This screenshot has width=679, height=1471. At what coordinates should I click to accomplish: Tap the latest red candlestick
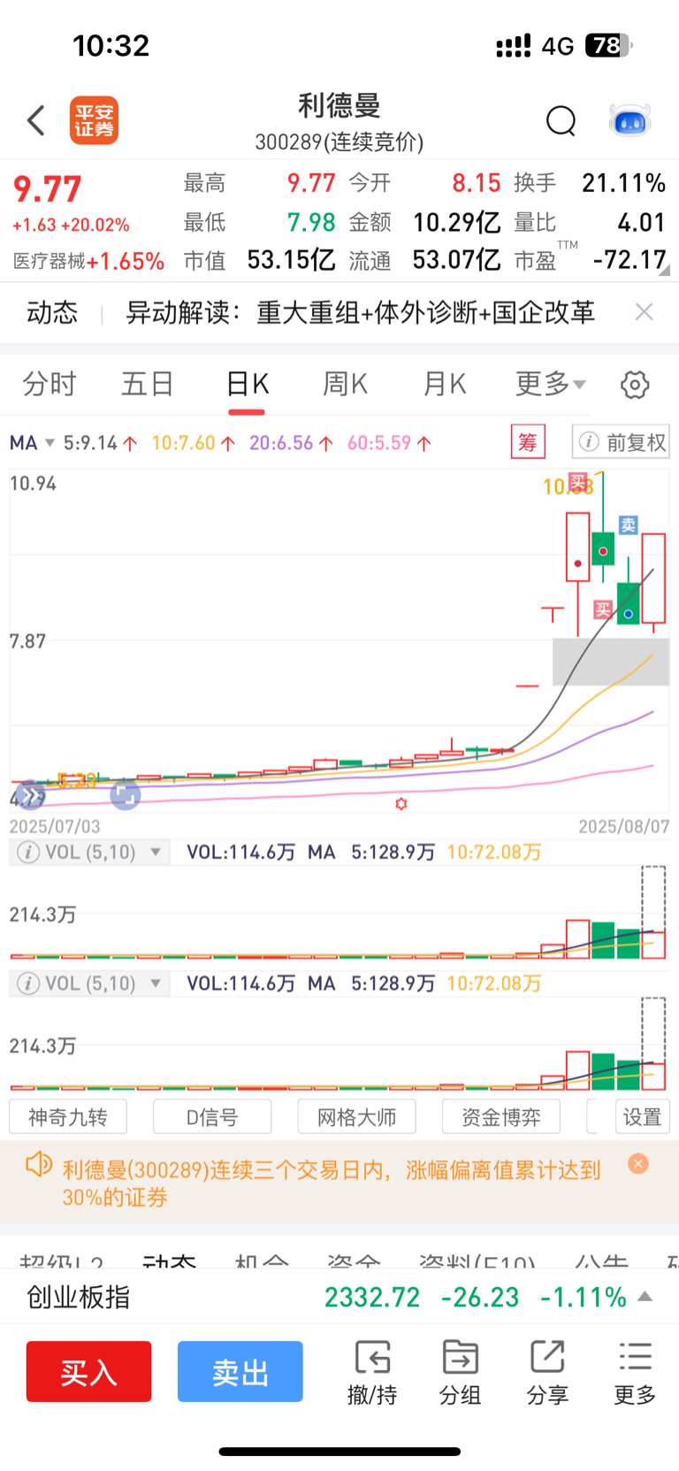click(653, 578)
